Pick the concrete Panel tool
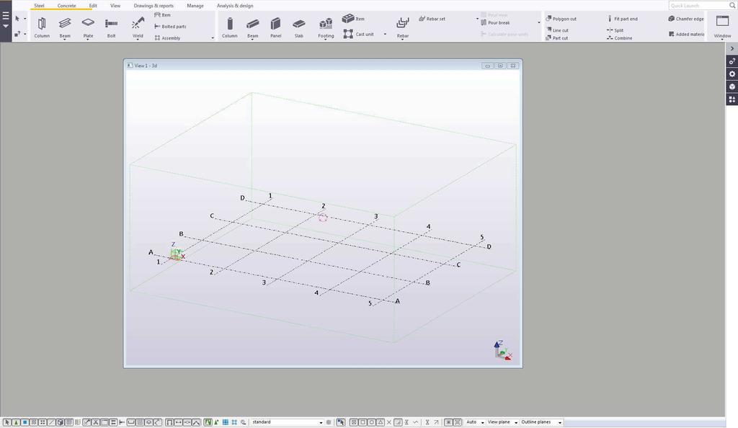Screen dimensions: 738x428 276,27
